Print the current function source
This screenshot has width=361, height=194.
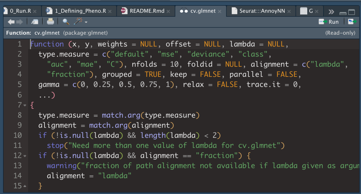coord(50,22)
